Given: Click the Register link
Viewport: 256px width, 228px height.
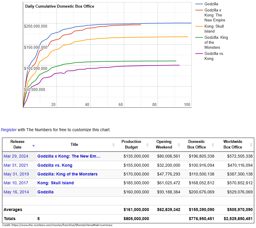Looking at the screenshot, I should coord(8,130).
